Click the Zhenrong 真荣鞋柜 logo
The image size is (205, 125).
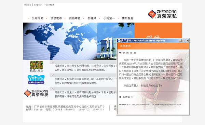(x=36, y=93)
